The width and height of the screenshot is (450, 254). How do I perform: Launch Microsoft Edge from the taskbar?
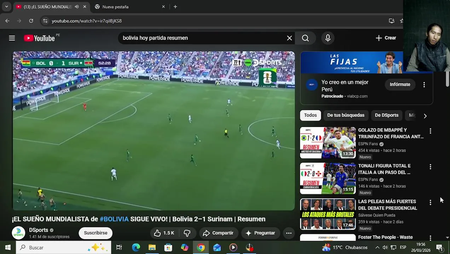tap(136, 248)
